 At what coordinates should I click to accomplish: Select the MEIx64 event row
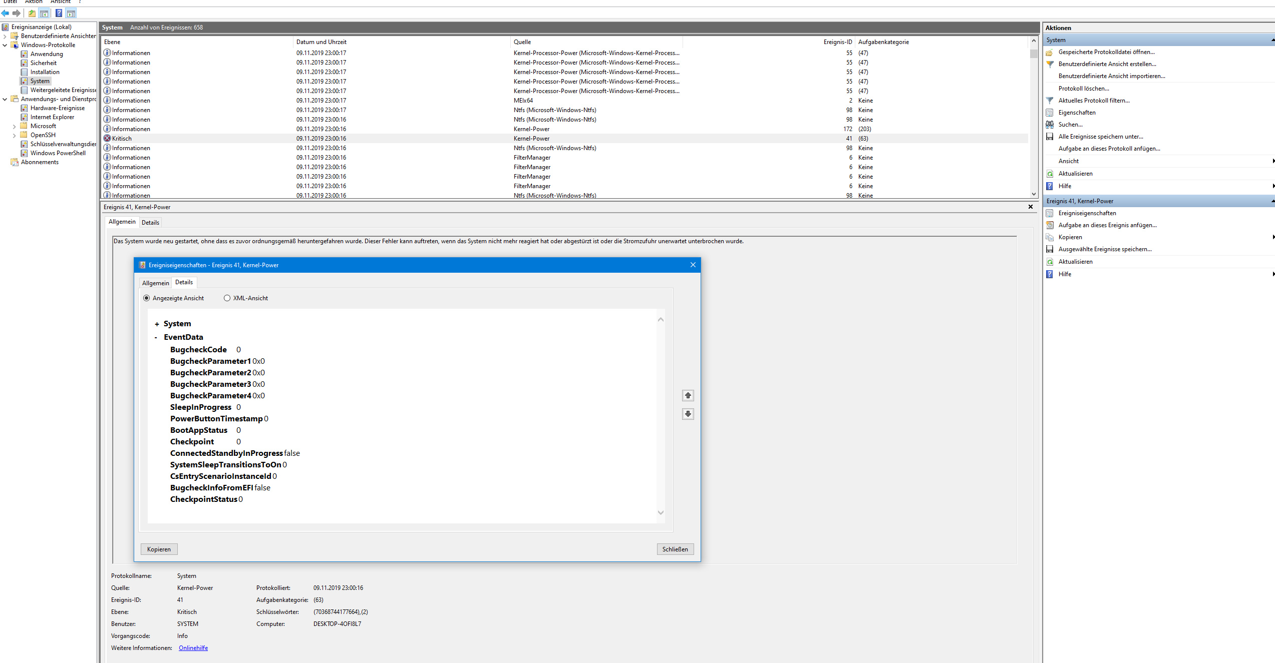coord(565,101)
